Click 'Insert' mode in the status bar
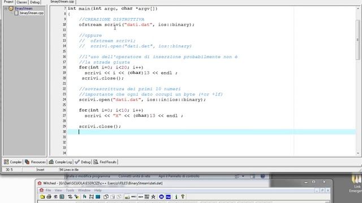 point(40,170)
